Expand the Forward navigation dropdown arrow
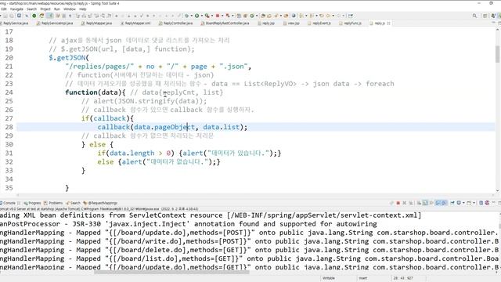Image resolution: width=501 pixels, height=282 pixels. tap(343, 16)
